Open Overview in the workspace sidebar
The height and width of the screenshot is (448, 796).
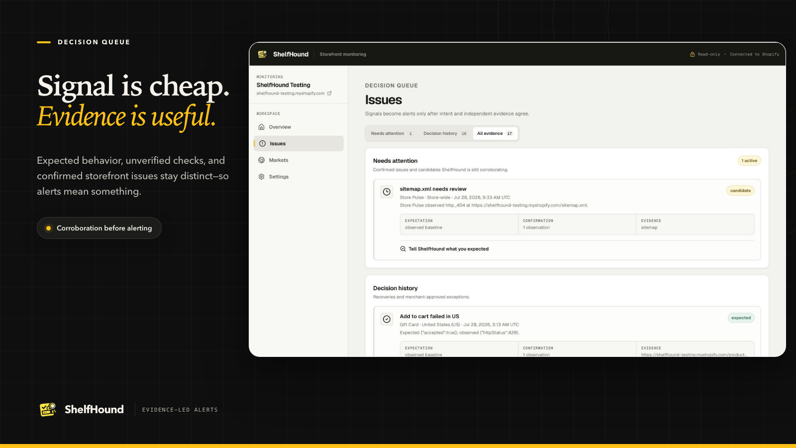click(x=298, y=127)
